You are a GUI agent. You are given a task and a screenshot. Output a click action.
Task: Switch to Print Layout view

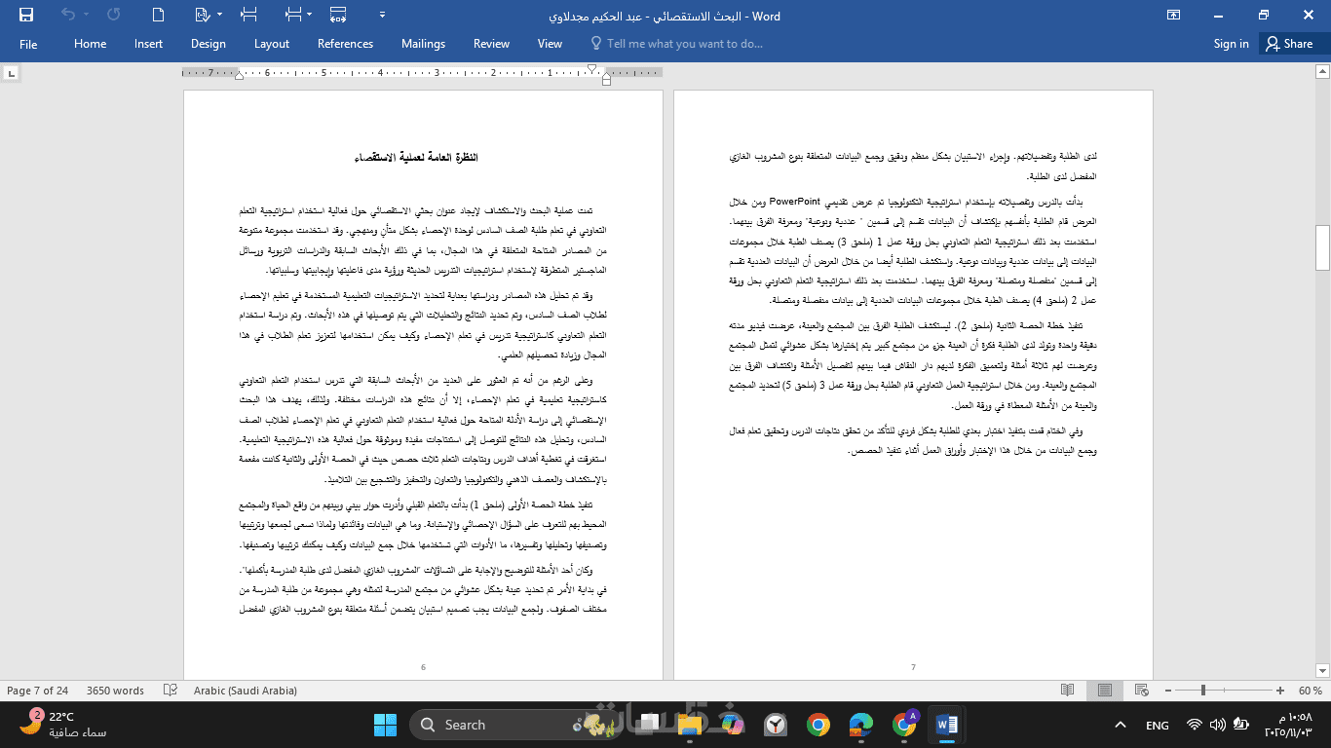pyautogui.click(x=1105, y=691)
